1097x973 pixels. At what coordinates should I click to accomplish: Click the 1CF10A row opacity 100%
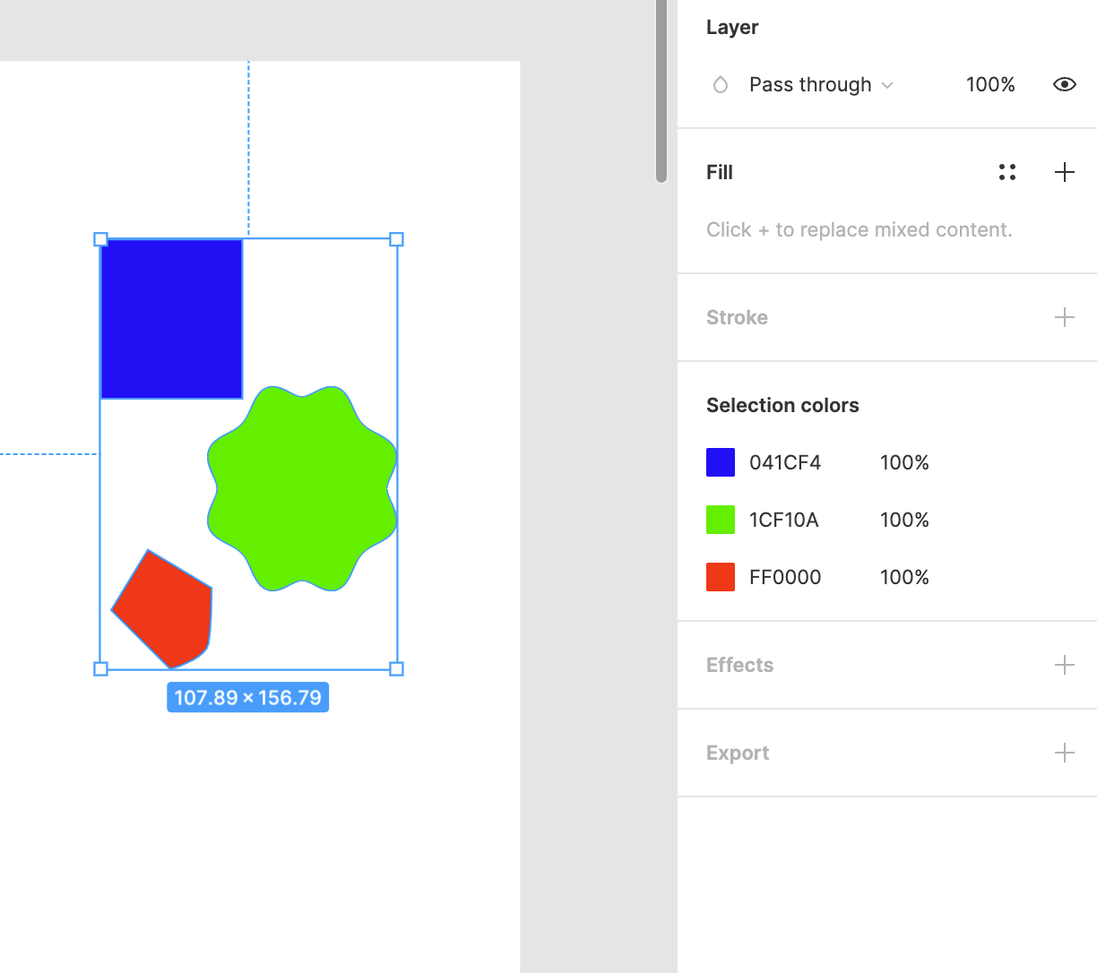(x=904, y=520)
